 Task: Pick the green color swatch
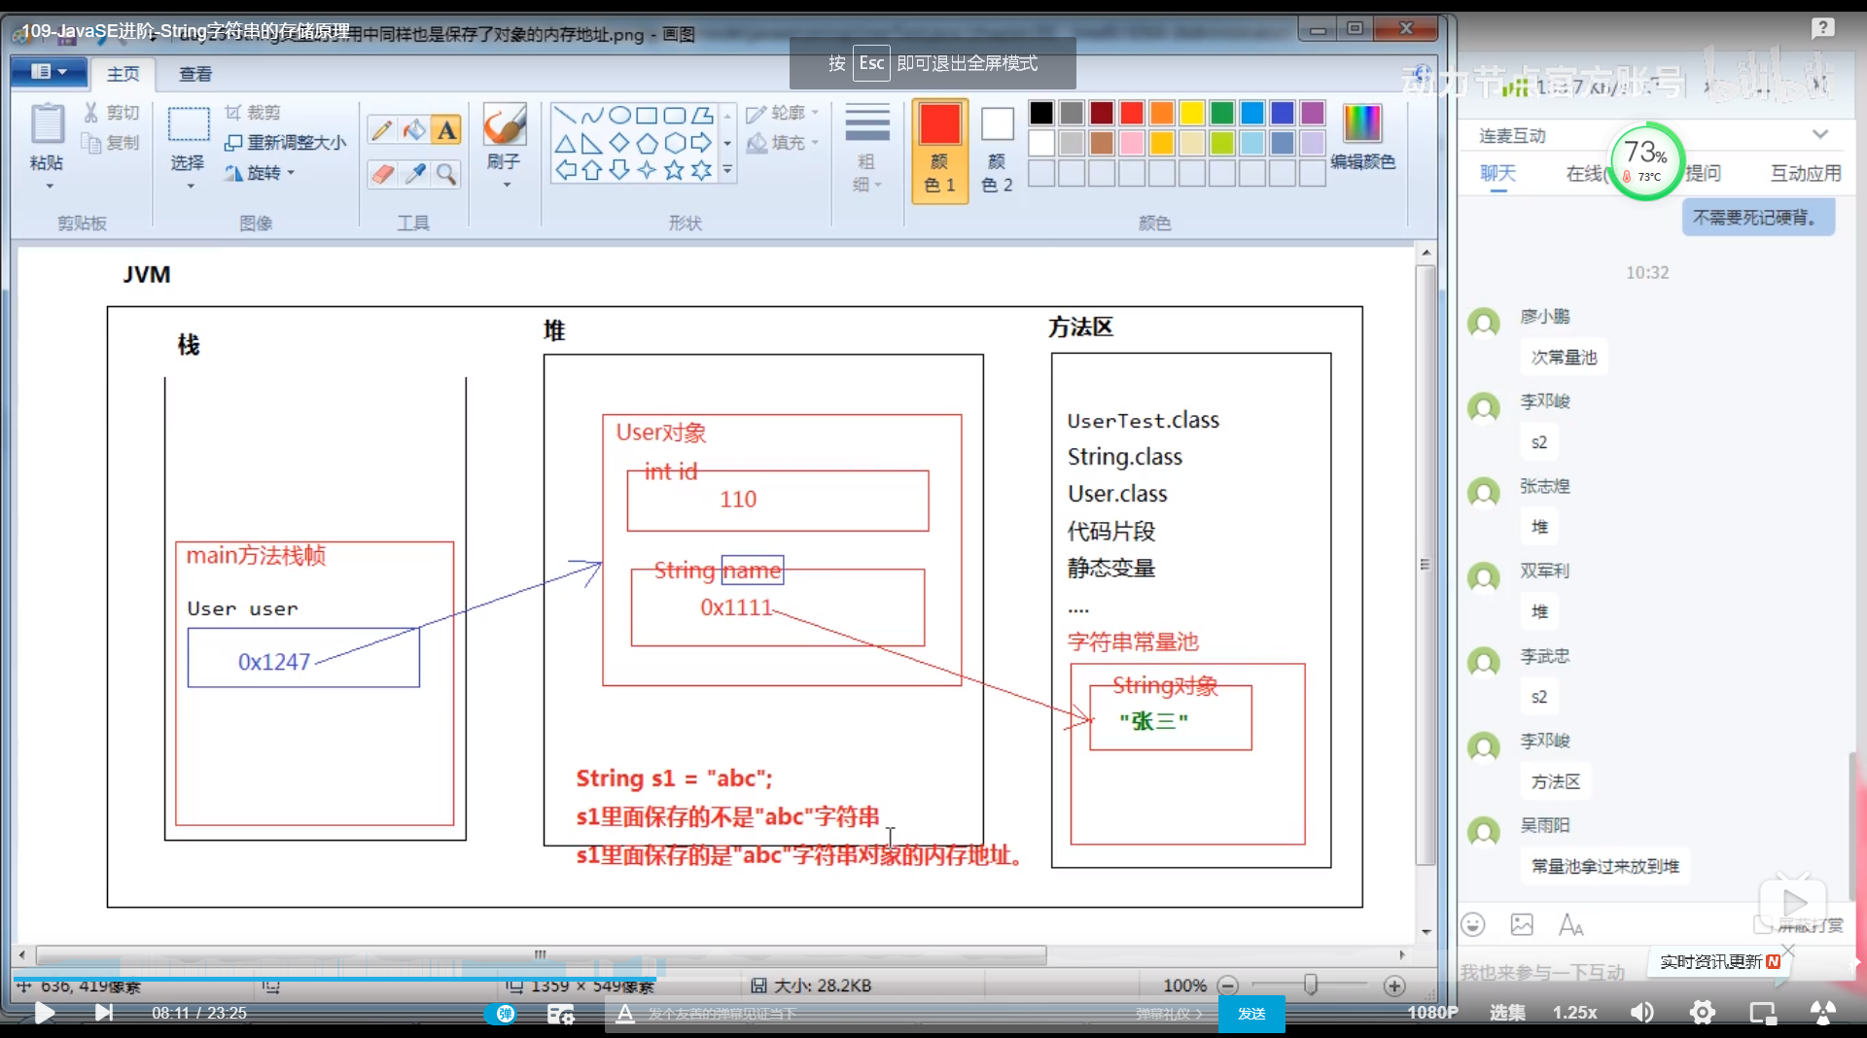(x=1222, y=113)
